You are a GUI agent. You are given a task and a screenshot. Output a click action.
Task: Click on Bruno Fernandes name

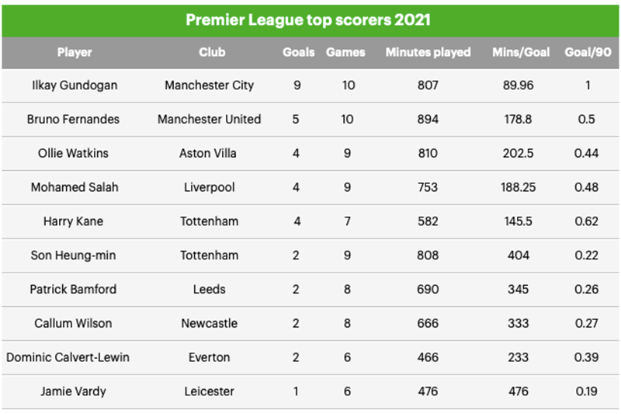[x=74, y=120]
